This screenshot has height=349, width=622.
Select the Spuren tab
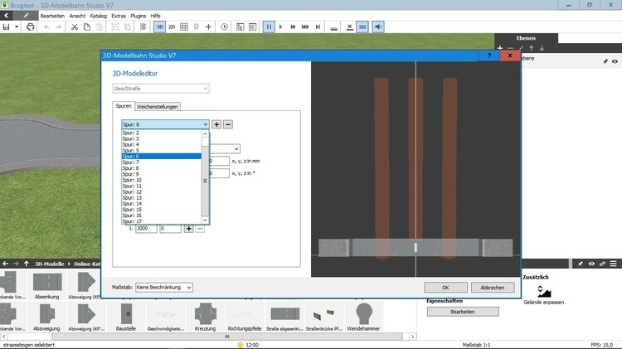[124, 106]
